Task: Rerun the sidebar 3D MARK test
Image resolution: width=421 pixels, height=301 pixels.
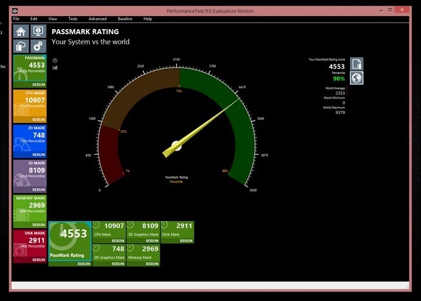Action: pos(39,189)
